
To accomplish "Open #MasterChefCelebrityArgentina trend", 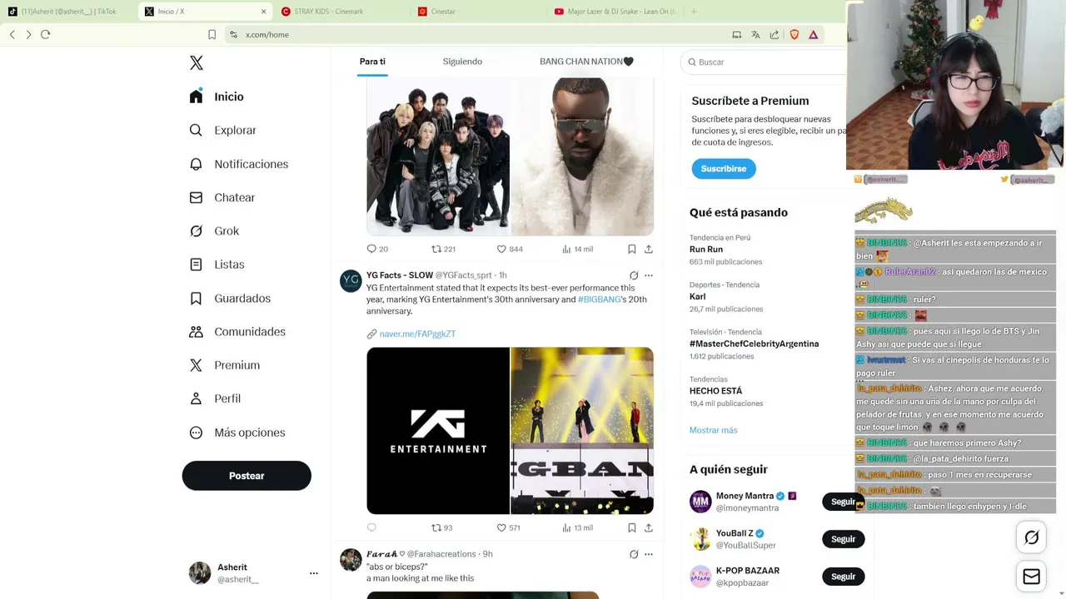I will coord(755,344).
